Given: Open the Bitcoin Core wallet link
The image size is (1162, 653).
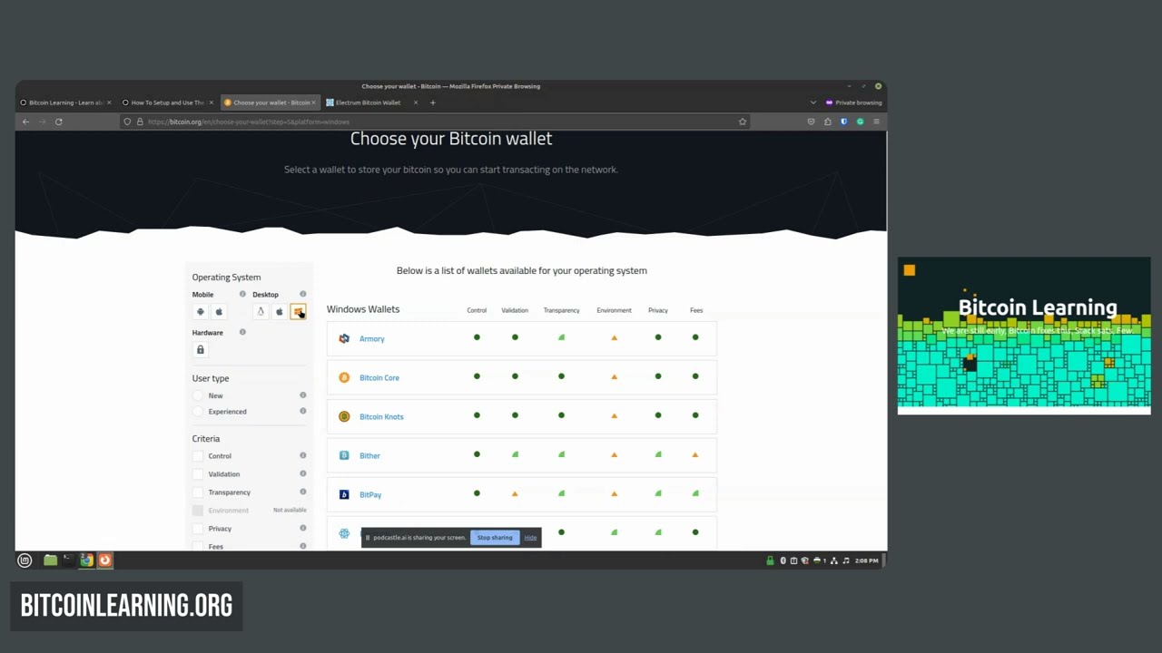Looking at the screenshot, I should pyautogui.click(x=379, y=377).
